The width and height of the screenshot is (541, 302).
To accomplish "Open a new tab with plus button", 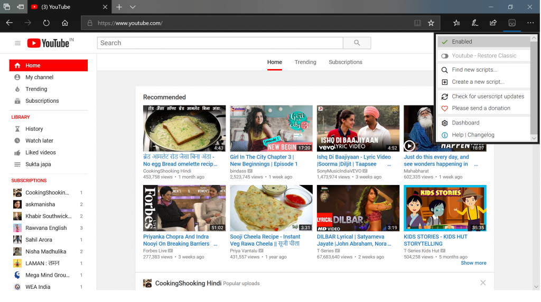I will click(x=119, y=7).
